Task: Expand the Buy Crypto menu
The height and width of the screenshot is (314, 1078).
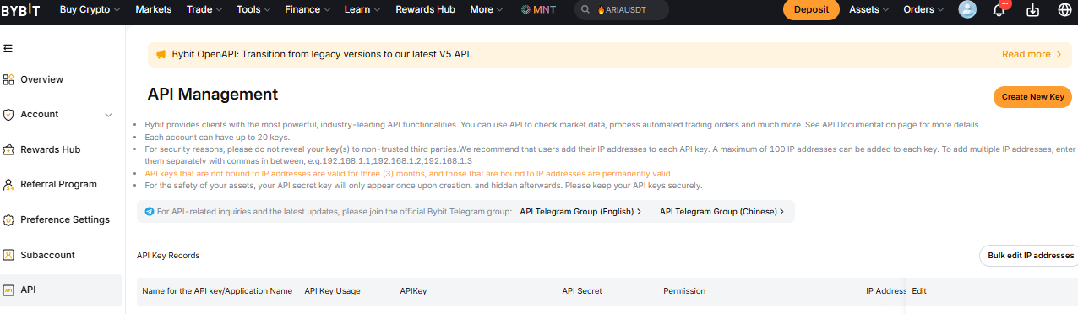Action: tap(90, 10)
